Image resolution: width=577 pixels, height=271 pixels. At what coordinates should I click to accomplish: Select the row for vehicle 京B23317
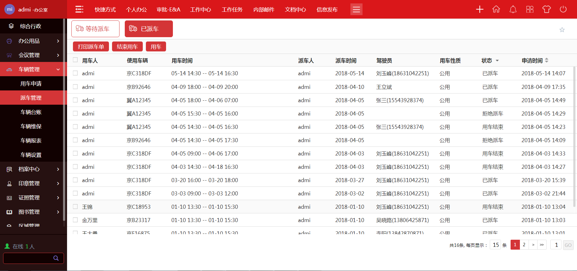75,220
